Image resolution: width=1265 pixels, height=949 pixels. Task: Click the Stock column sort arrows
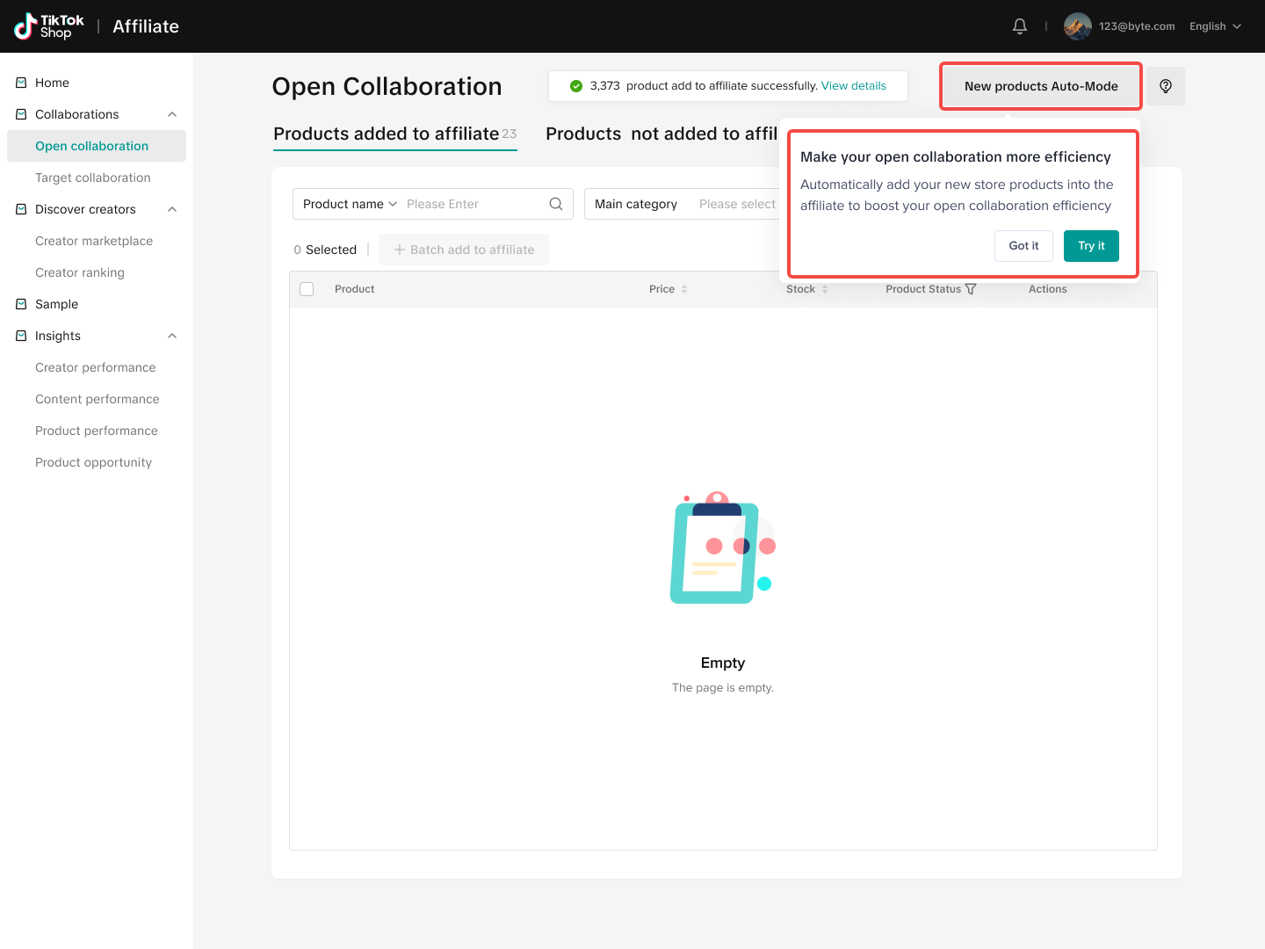pos(825,289)
